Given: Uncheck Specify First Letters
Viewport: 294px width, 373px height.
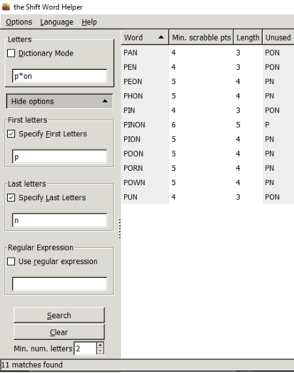Looking at the screenshot, I should click(11, 134).
